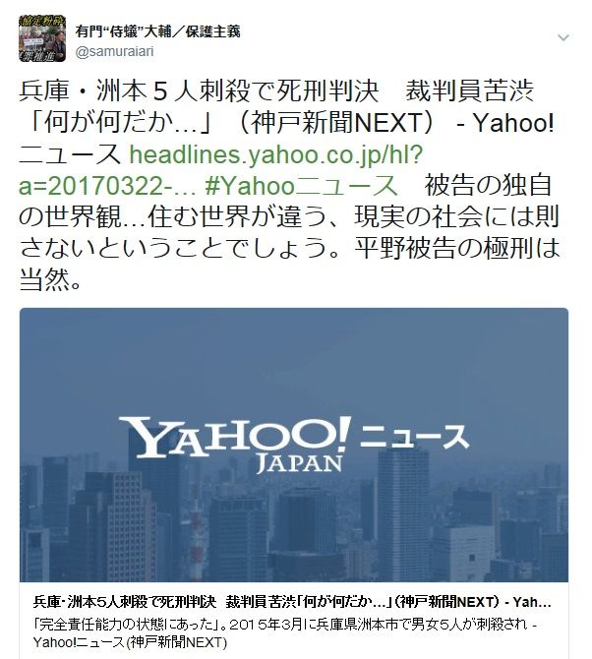Follow the headlines.yahoo.co.jp/hl? link

coord(275,155)
